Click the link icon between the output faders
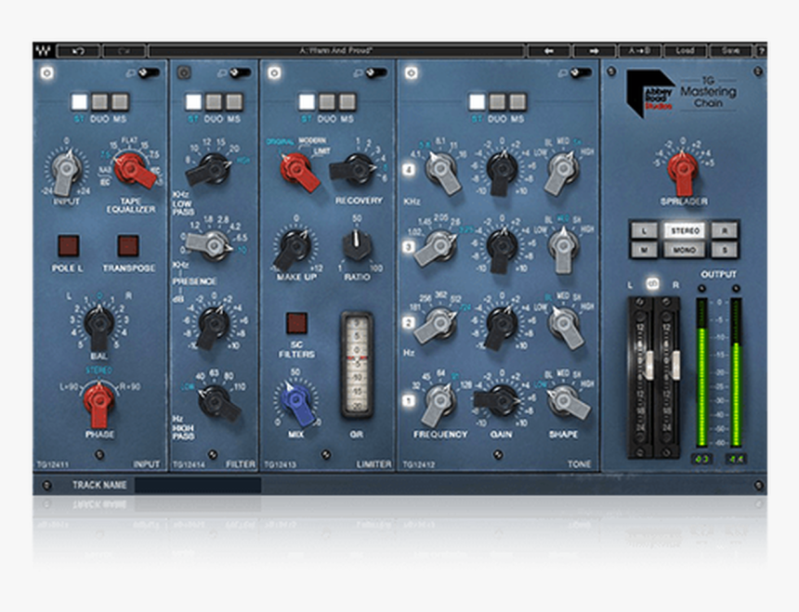 click(652, 284)
